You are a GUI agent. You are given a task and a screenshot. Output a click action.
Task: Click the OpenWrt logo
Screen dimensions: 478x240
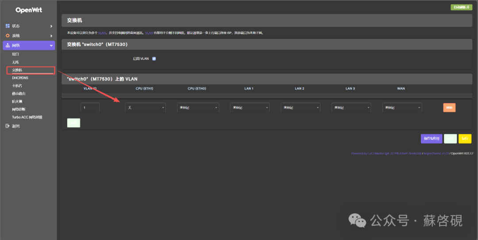click(x=29, y=10)
